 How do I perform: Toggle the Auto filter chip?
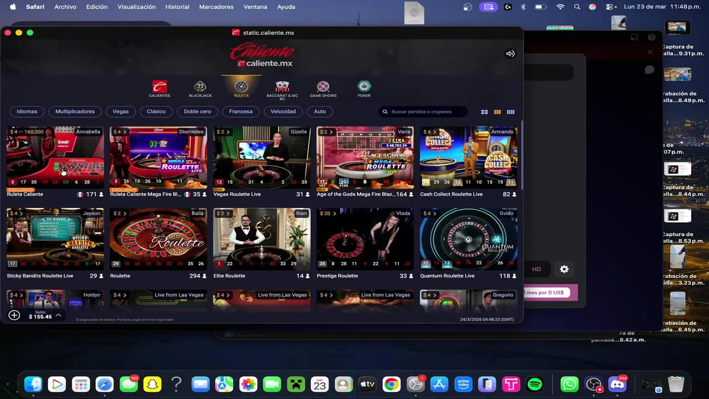(x=320, y=111)
